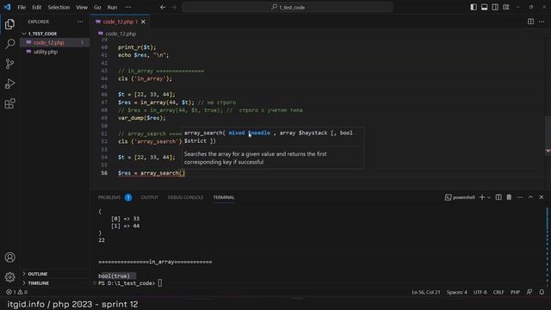Select the powershell terminal label

pyautogui.click(x=460, y=197)
